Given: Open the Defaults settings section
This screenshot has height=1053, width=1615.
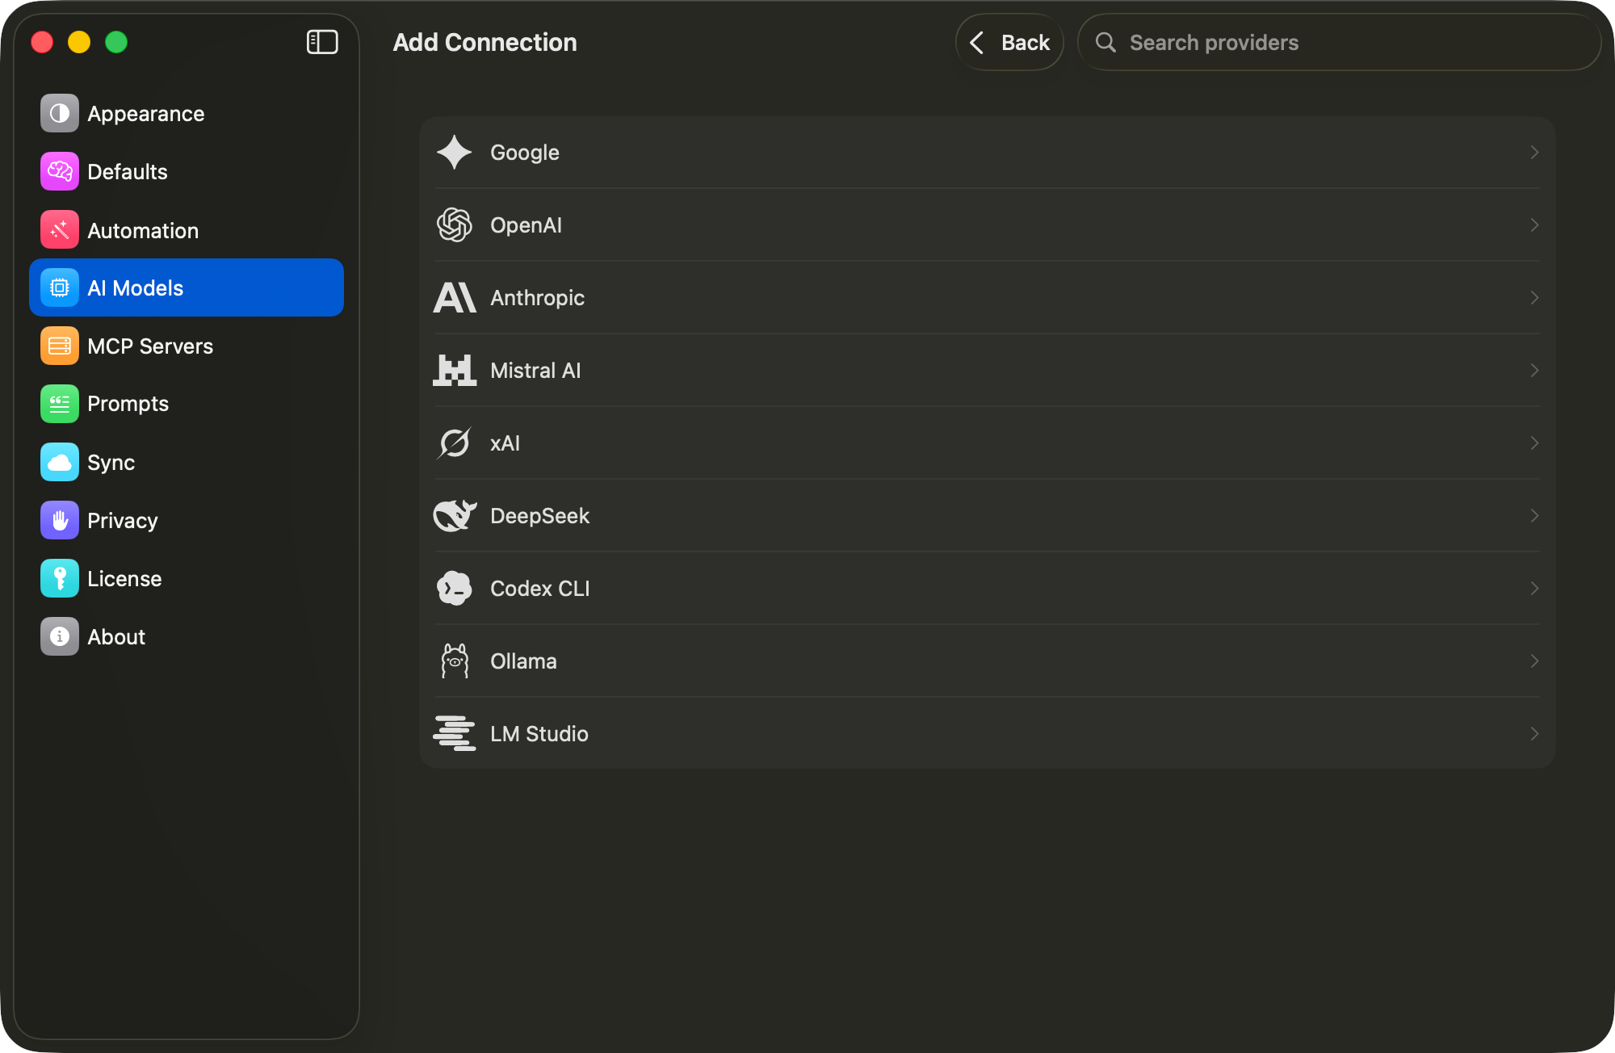Looking at the screenshot, I should pos(187,171).
